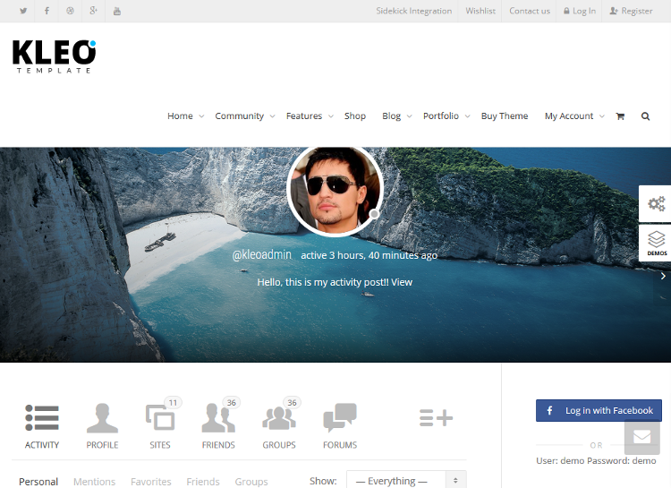Click the right arrow on cover image
The height and width of the screenshot is (488, 671).
[x=663, y=276]
